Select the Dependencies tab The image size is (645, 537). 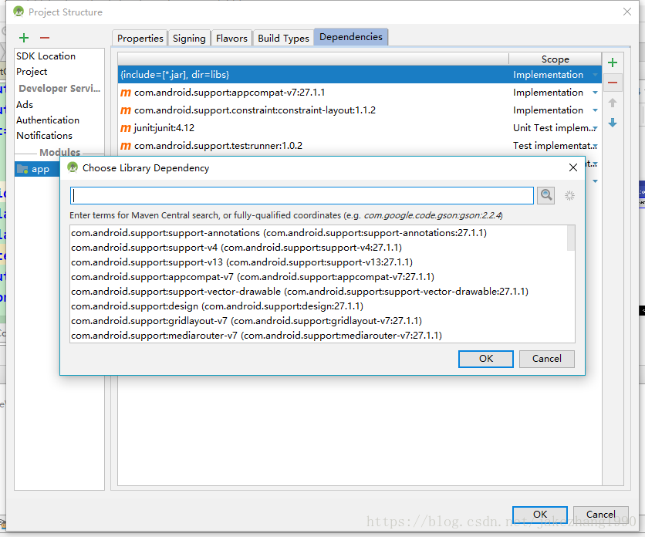pos(351,37)
